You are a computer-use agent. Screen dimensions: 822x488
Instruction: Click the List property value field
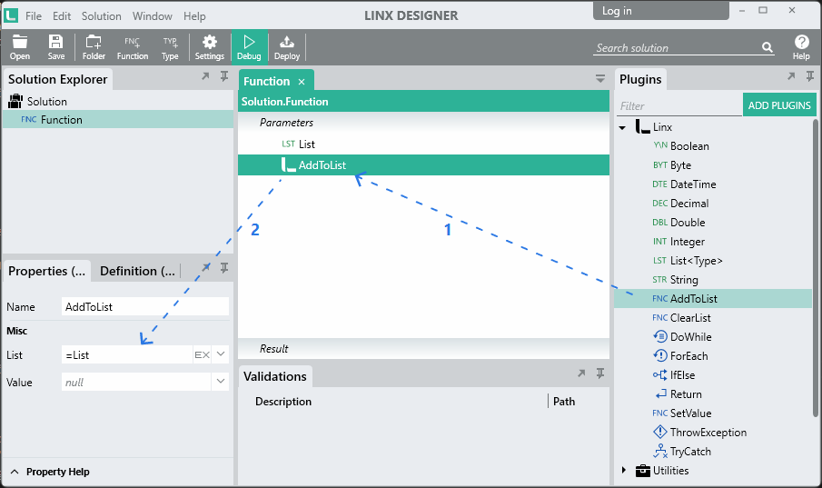tap(127, 355)
